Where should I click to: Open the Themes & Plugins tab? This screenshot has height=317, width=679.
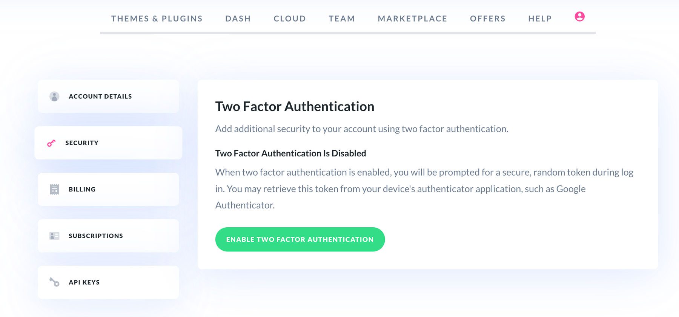point(157,18)
